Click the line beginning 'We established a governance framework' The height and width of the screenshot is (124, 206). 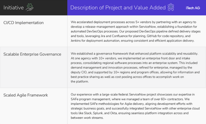coord(134,54)
